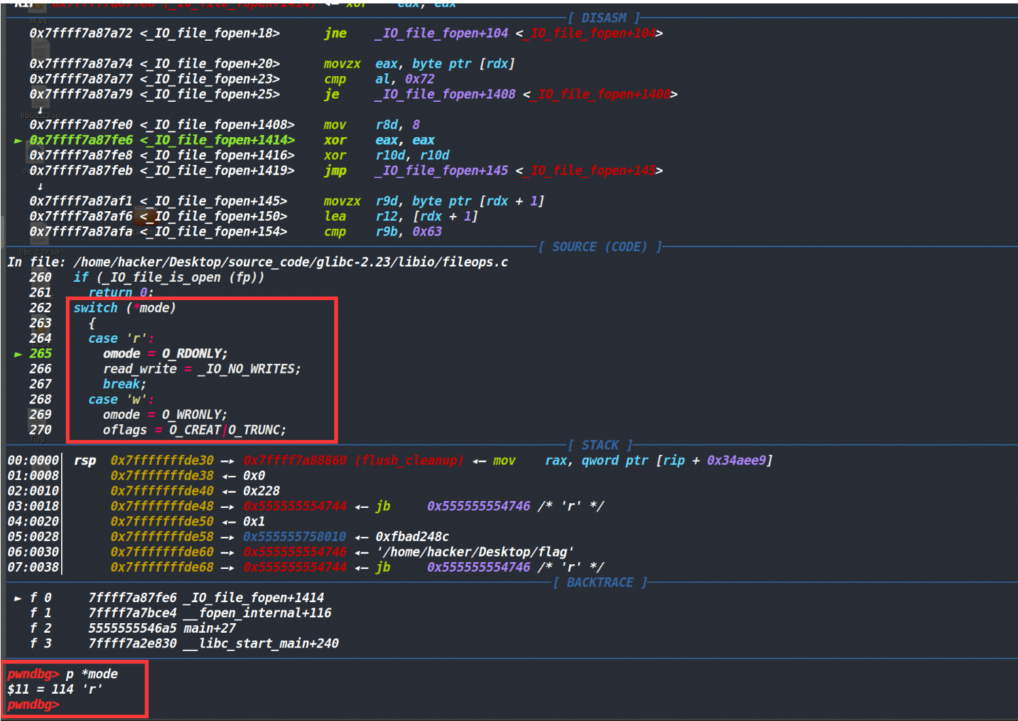Image resolution: width=1018 pixels, height=721 pixels.
Task: Click the omode = O_WRONLY; line
Action: pyautogui.click(x=165, y=415)
